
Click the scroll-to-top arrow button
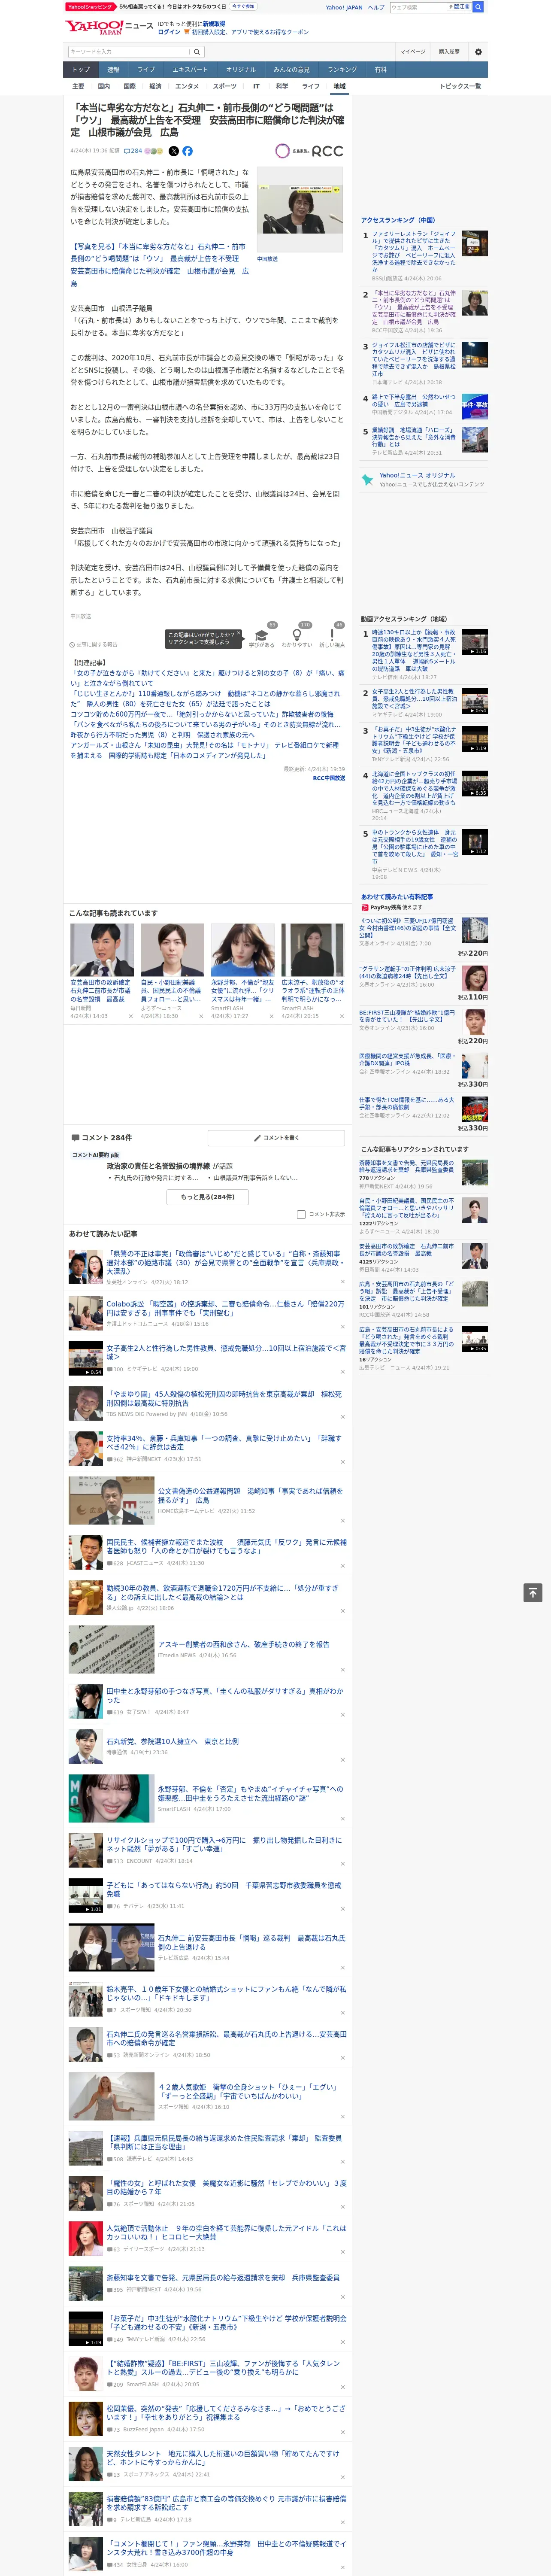click(533, 1593)
